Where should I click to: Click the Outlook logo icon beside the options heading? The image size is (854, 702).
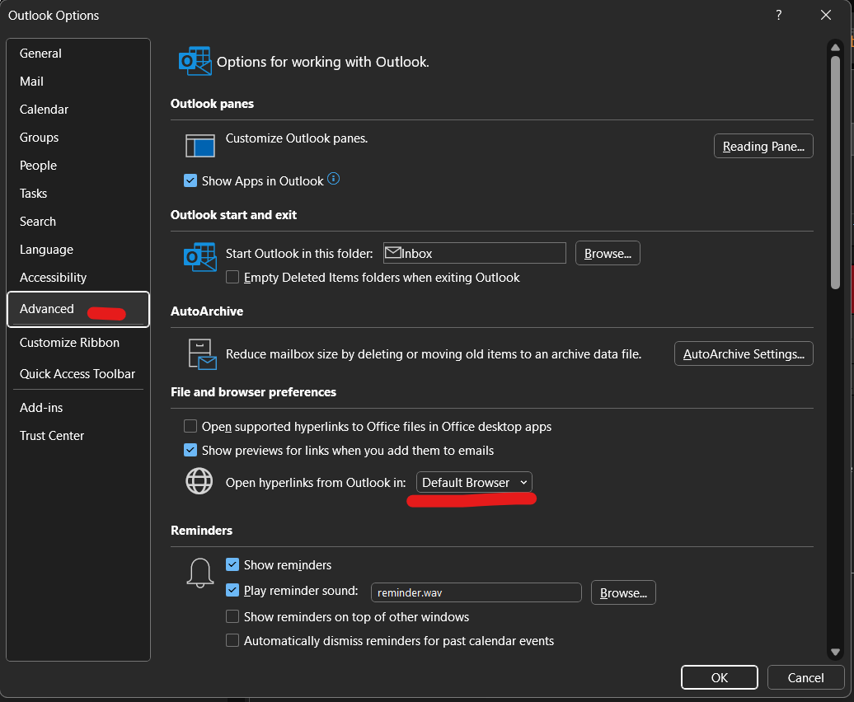click(195, 61)
